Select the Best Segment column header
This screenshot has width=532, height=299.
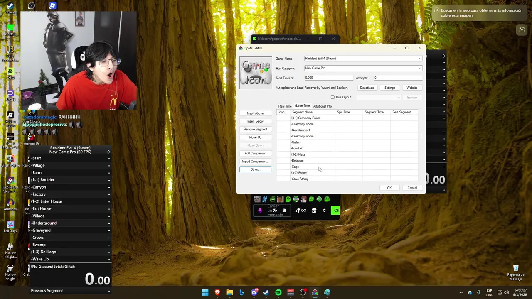coord(404,112)
